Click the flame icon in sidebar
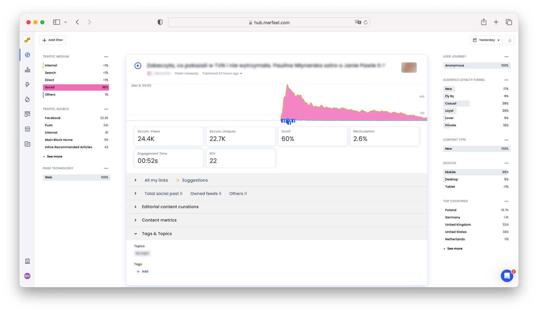 27,100
